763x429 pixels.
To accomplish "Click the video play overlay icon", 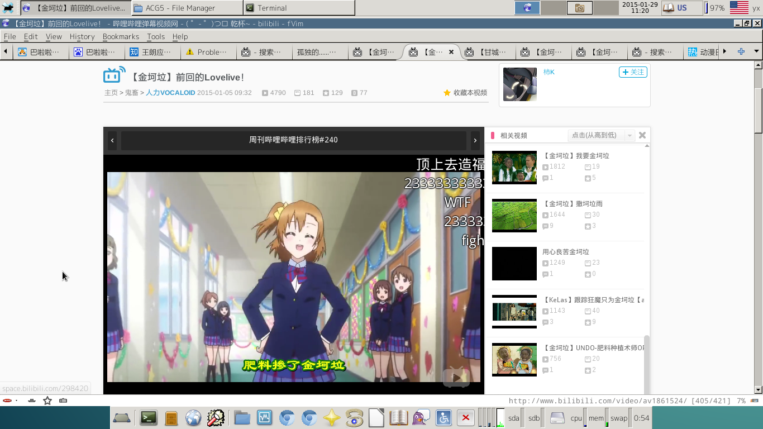I will (456, 378).
